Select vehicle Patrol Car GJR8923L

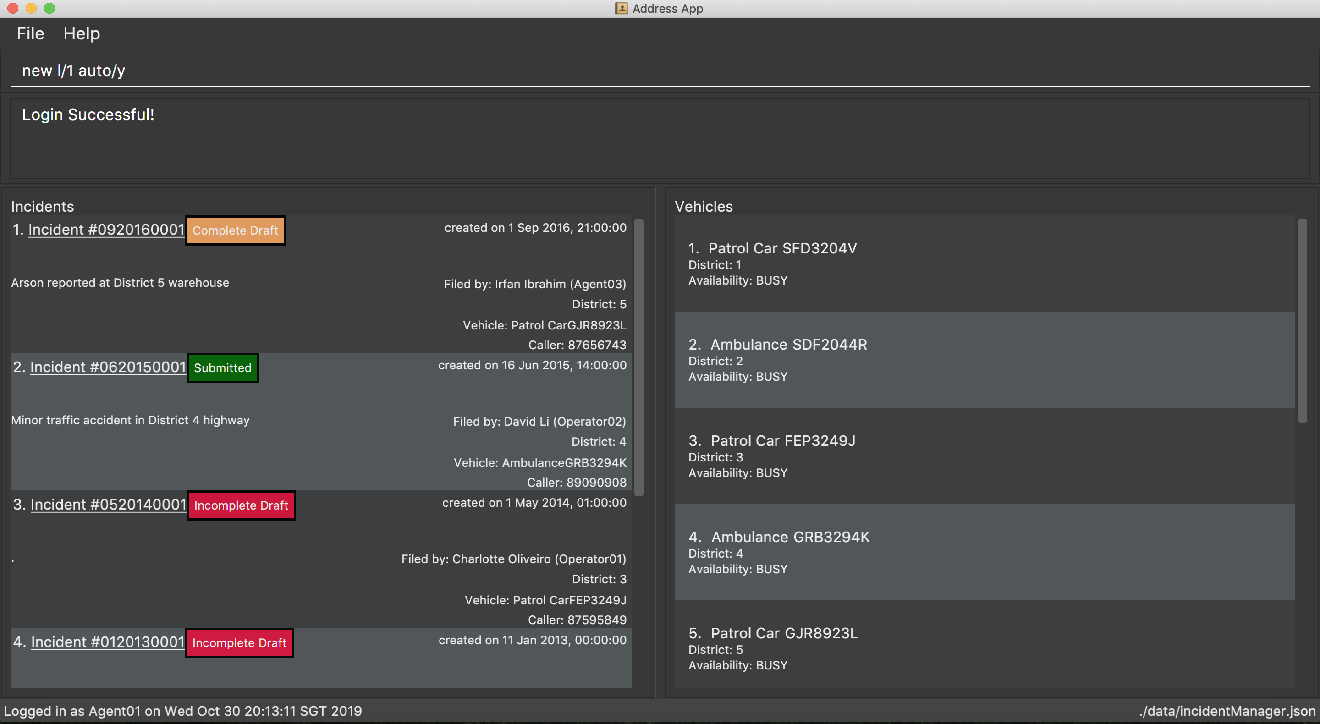click(984, 644)
